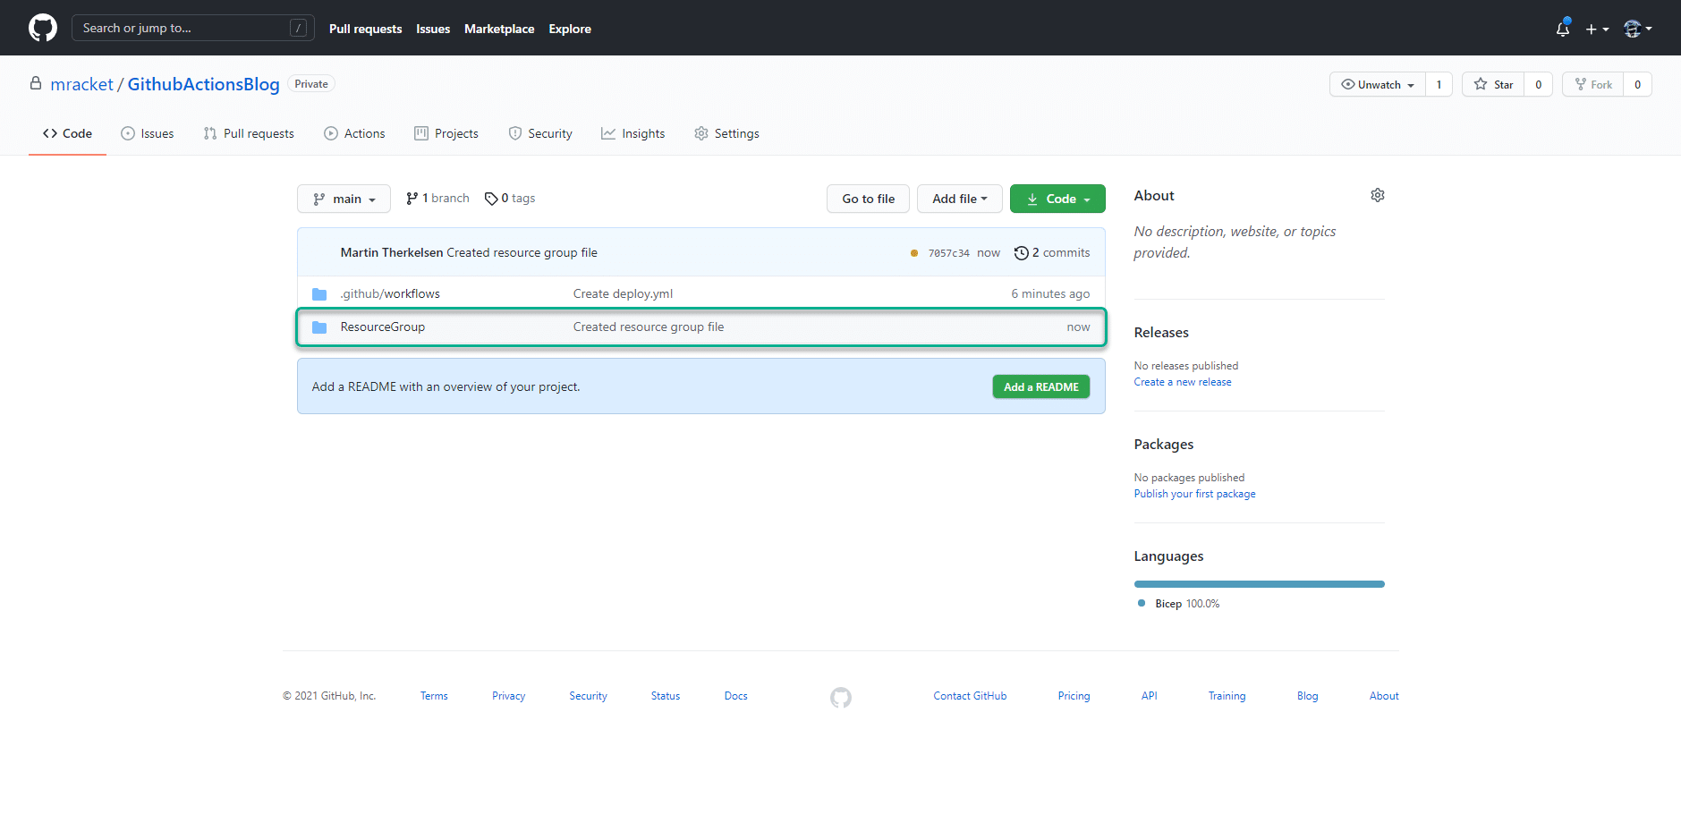Image resolution: width=1681 pixels, height=840 pixels.
Task: Switch to the repository Pull requests tab
Action: tap(249, 133)
